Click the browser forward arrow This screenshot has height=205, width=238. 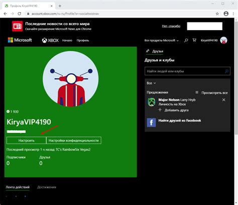click(x=12, y=14)
